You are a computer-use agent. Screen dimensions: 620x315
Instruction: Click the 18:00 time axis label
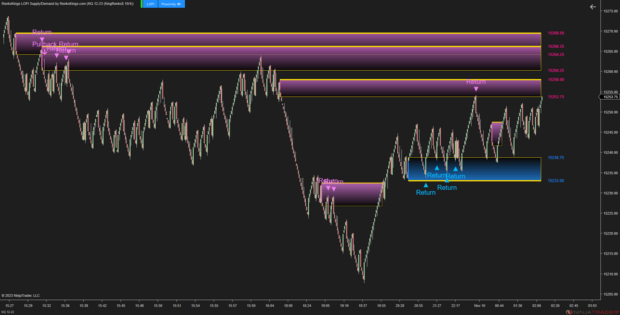[x=288, y=306]
